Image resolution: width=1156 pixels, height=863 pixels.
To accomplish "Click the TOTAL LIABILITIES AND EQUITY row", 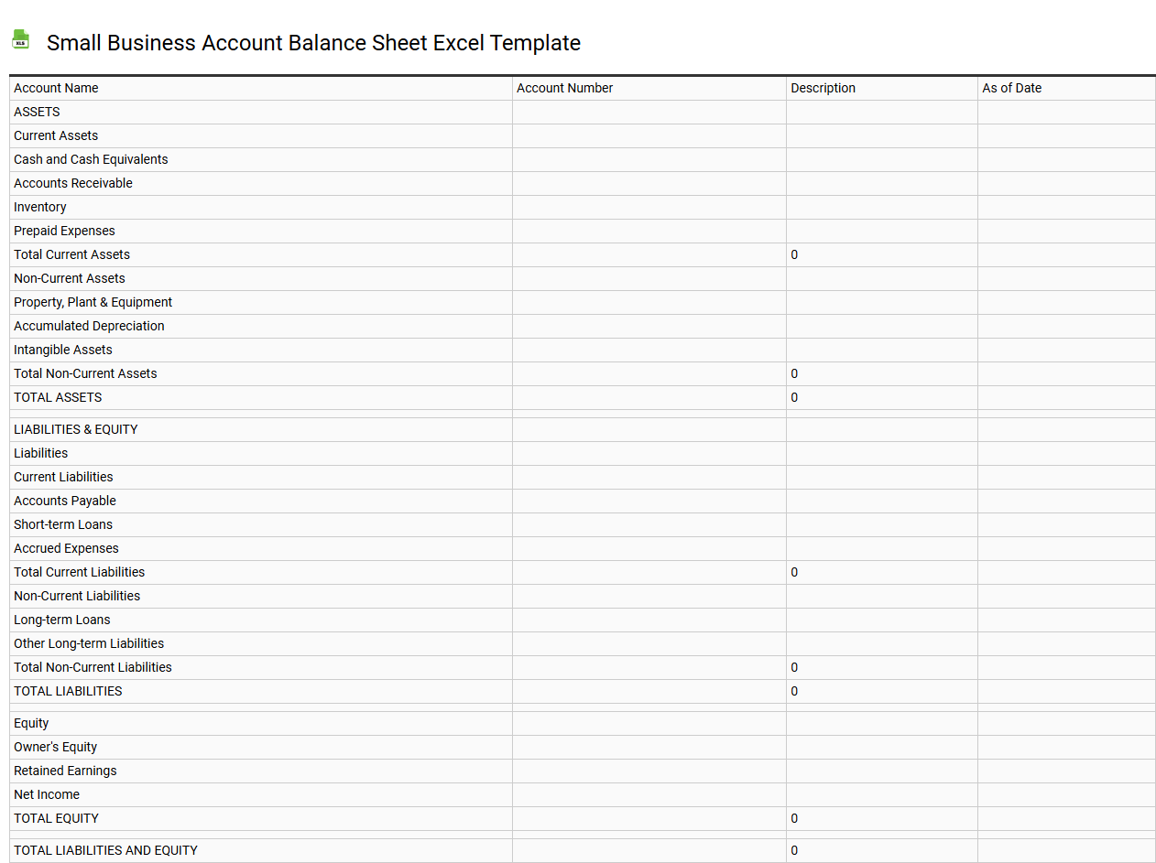I will tap(105, 850).
